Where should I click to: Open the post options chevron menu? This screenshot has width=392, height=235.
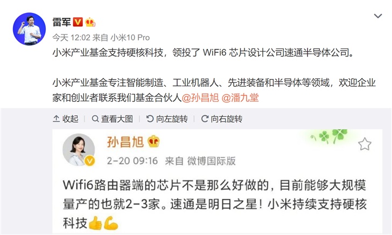tap(378, 16)
